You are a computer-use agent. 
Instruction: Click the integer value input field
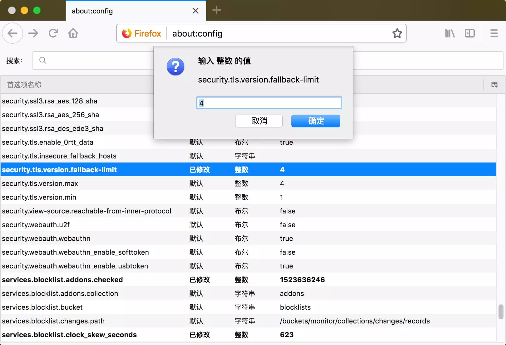click(x=269, y=103)
